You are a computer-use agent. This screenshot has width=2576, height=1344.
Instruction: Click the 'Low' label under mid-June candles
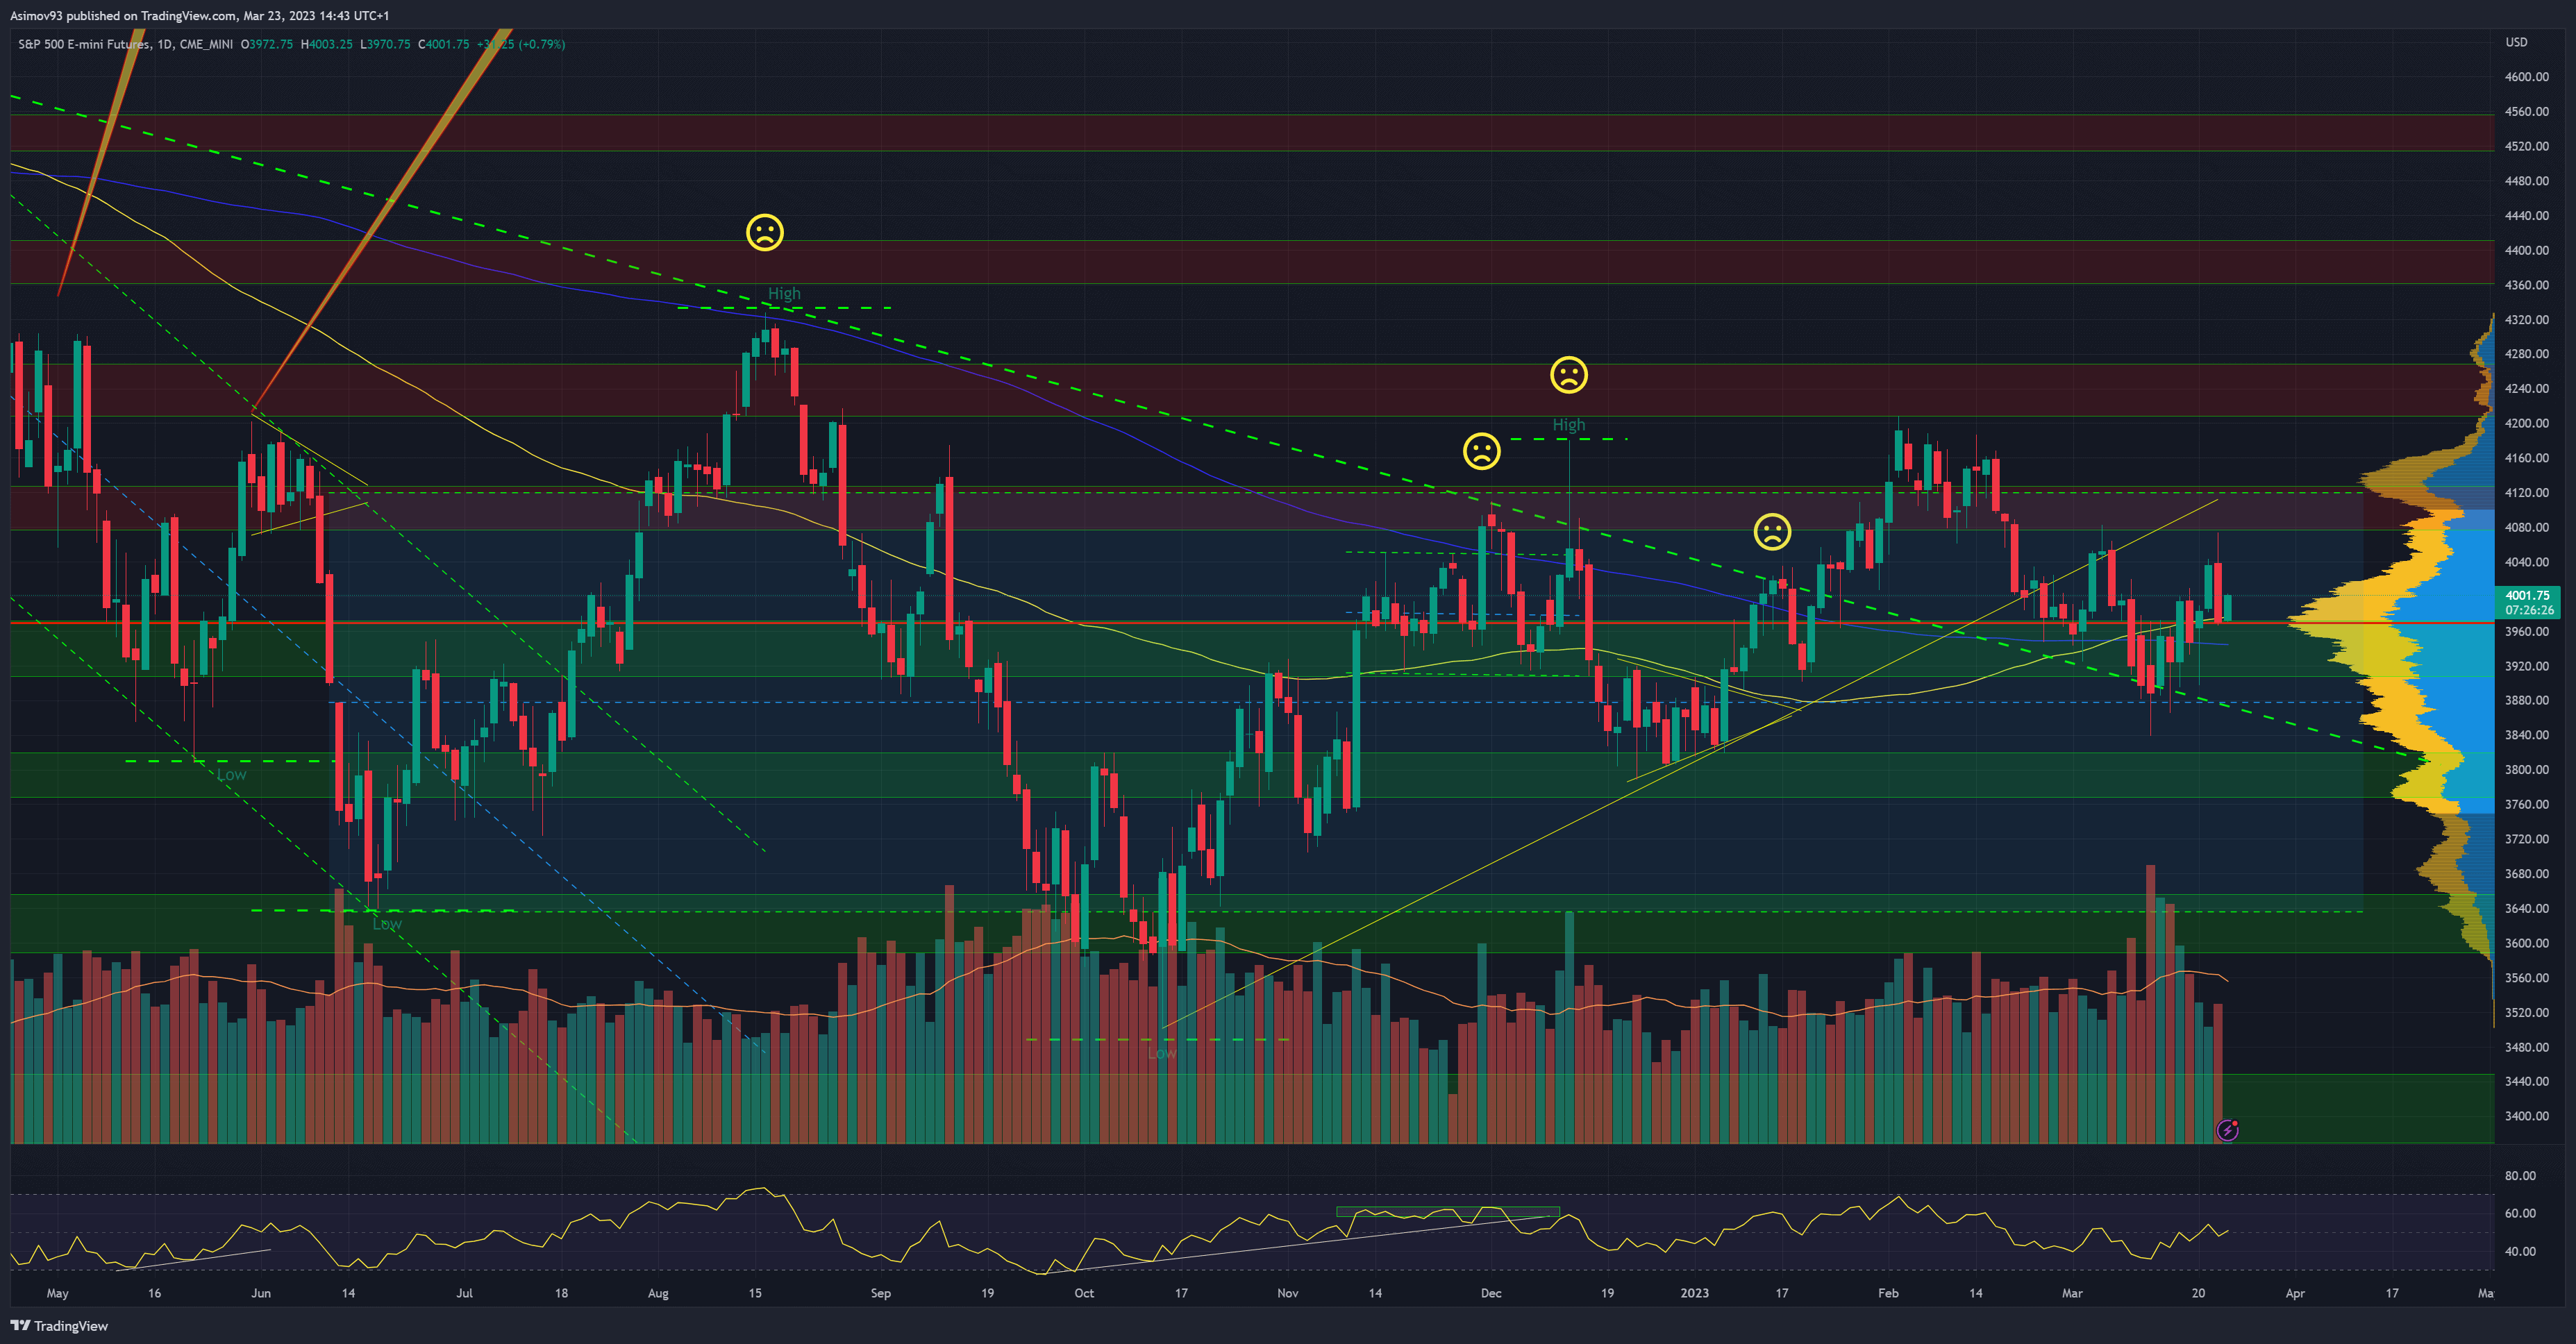387,924
